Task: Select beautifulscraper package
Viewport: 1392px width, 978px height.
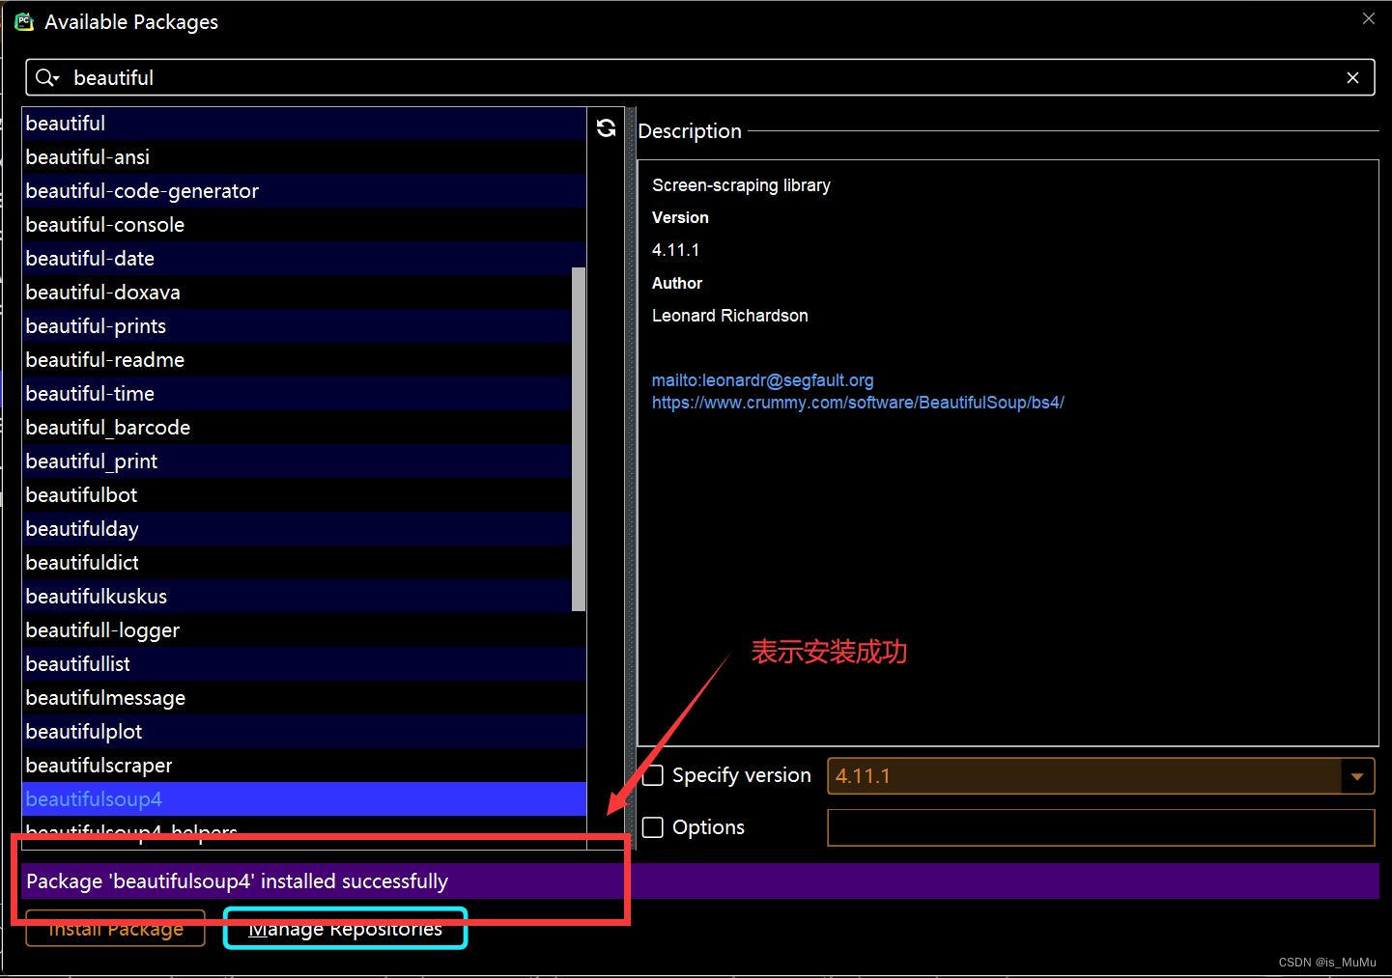Action: pos(304,766)
